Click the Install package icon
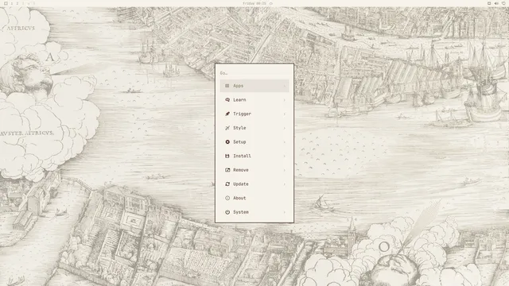Image resolution: width=509 pixels, height=286 pixels. (227, 156)
